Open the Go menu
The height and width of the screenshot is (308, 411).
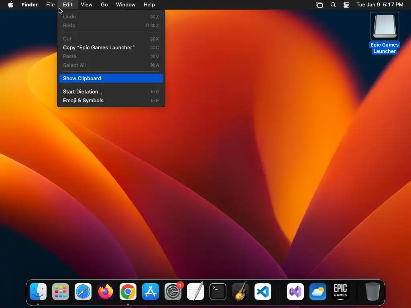(x=104, y=5)
